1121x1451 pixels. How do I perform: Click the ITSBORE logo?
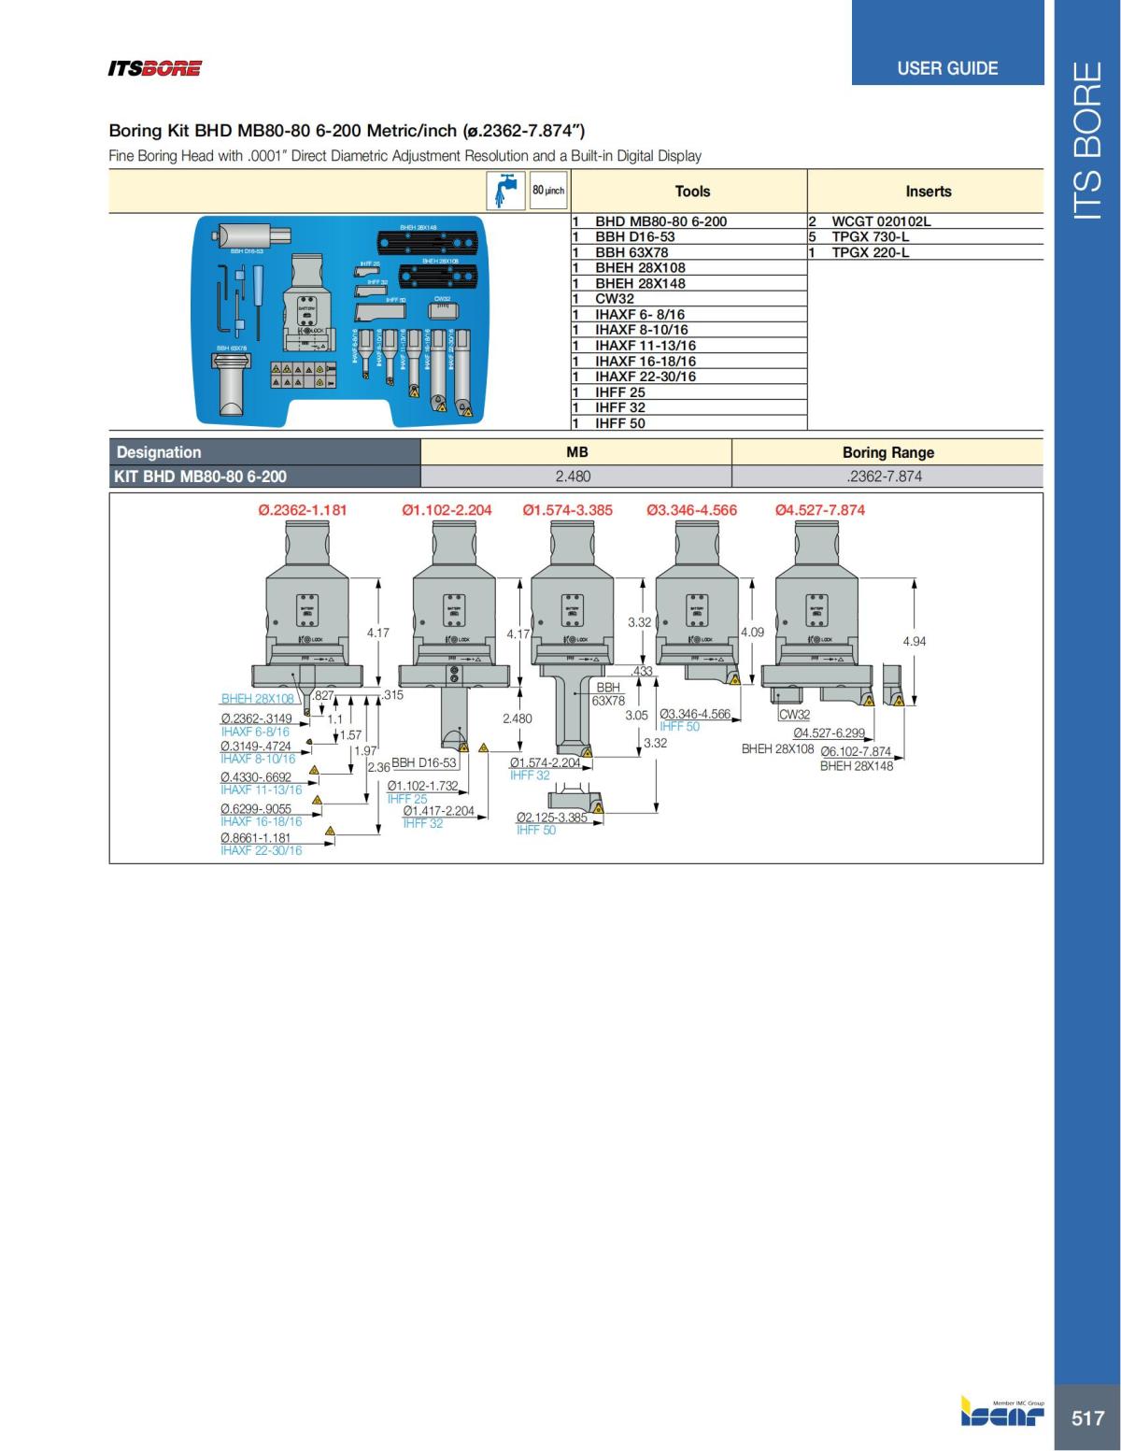tap(154, 68)
